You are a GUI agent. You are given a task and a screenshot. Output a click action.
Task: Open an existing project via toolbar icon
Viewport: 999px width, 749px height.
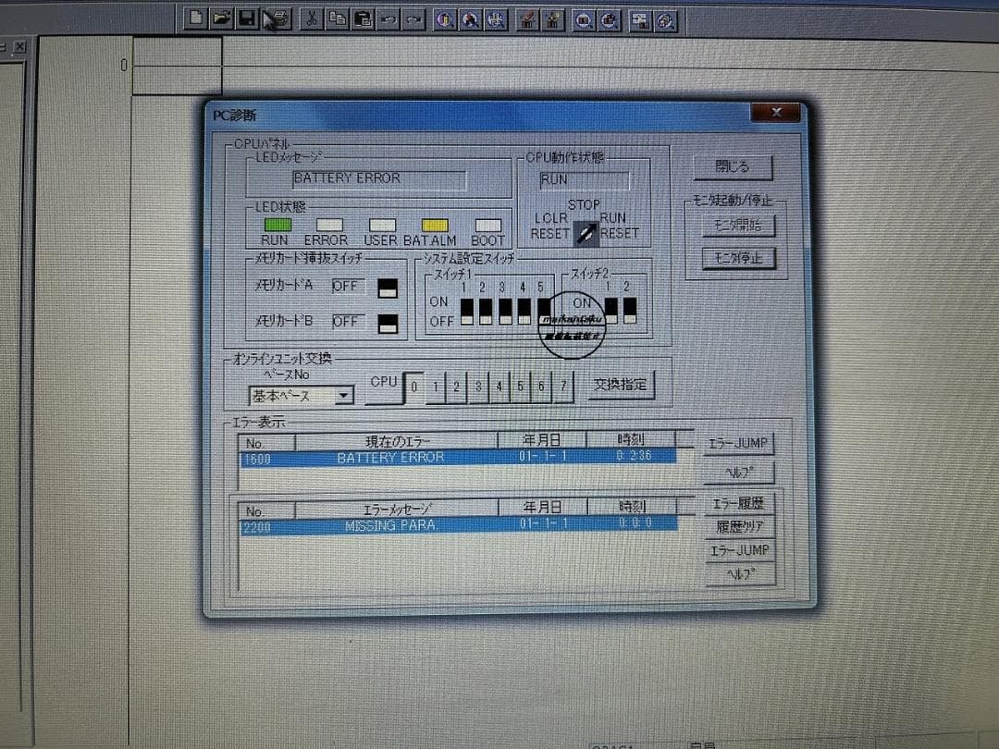(x=221, y=17)
